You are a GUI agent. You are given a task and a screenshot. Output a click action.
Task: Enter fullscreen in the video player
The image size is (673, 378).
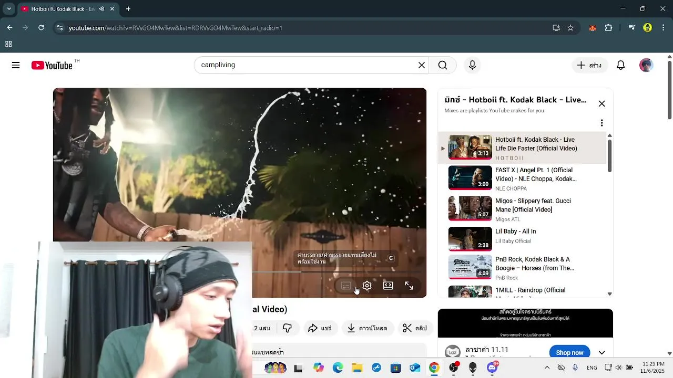coord(409,286)
